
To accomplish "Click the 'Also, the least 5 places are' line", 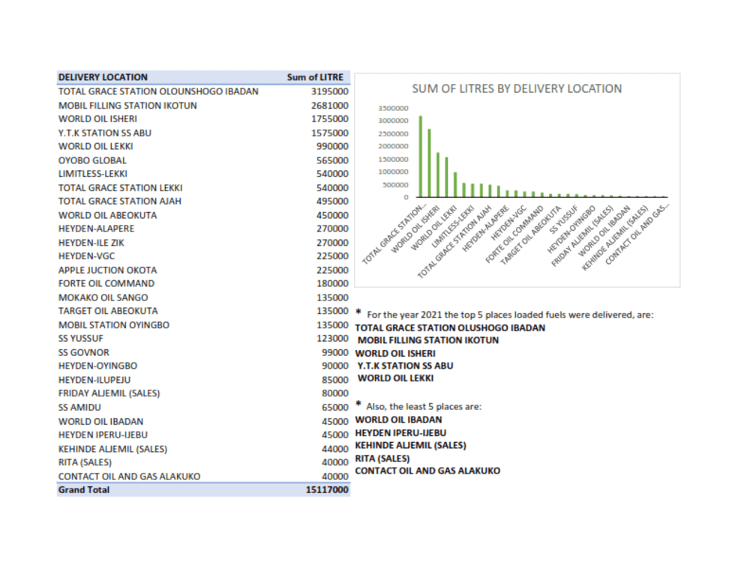I will click(x=424, y=407).
